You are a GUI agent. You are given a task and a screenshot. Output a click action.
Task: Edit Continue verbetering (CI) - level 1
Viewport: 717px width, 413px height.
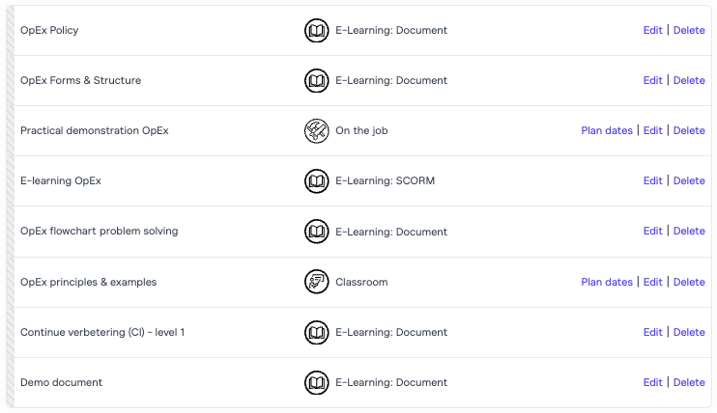(653, 333)
